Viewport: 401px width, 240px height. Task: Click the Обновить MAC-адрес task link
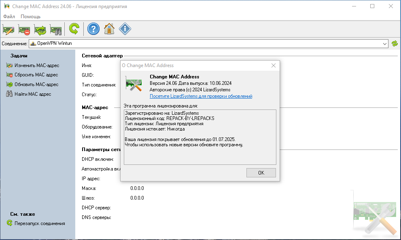pos(36,84)
